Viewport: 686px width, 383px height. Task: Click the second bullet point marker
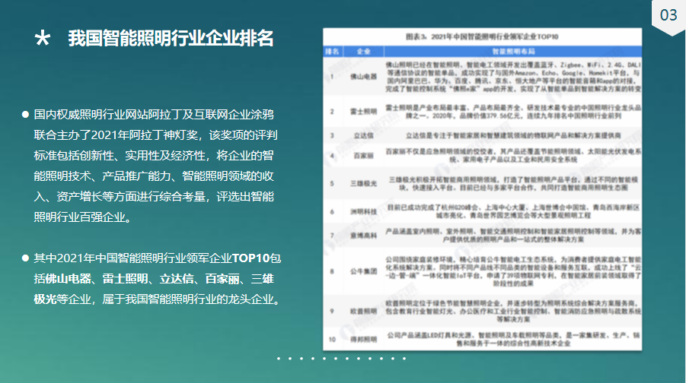pos(25,258)
